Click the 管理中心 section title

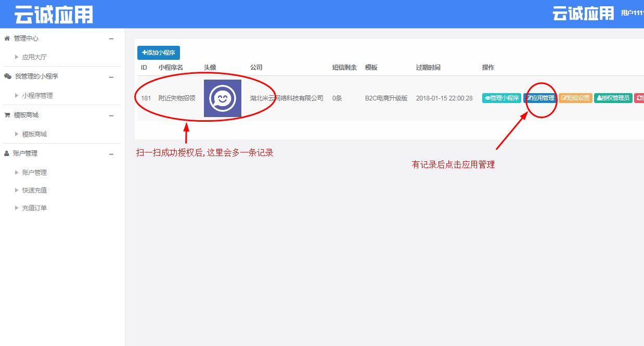coord(26,39)
